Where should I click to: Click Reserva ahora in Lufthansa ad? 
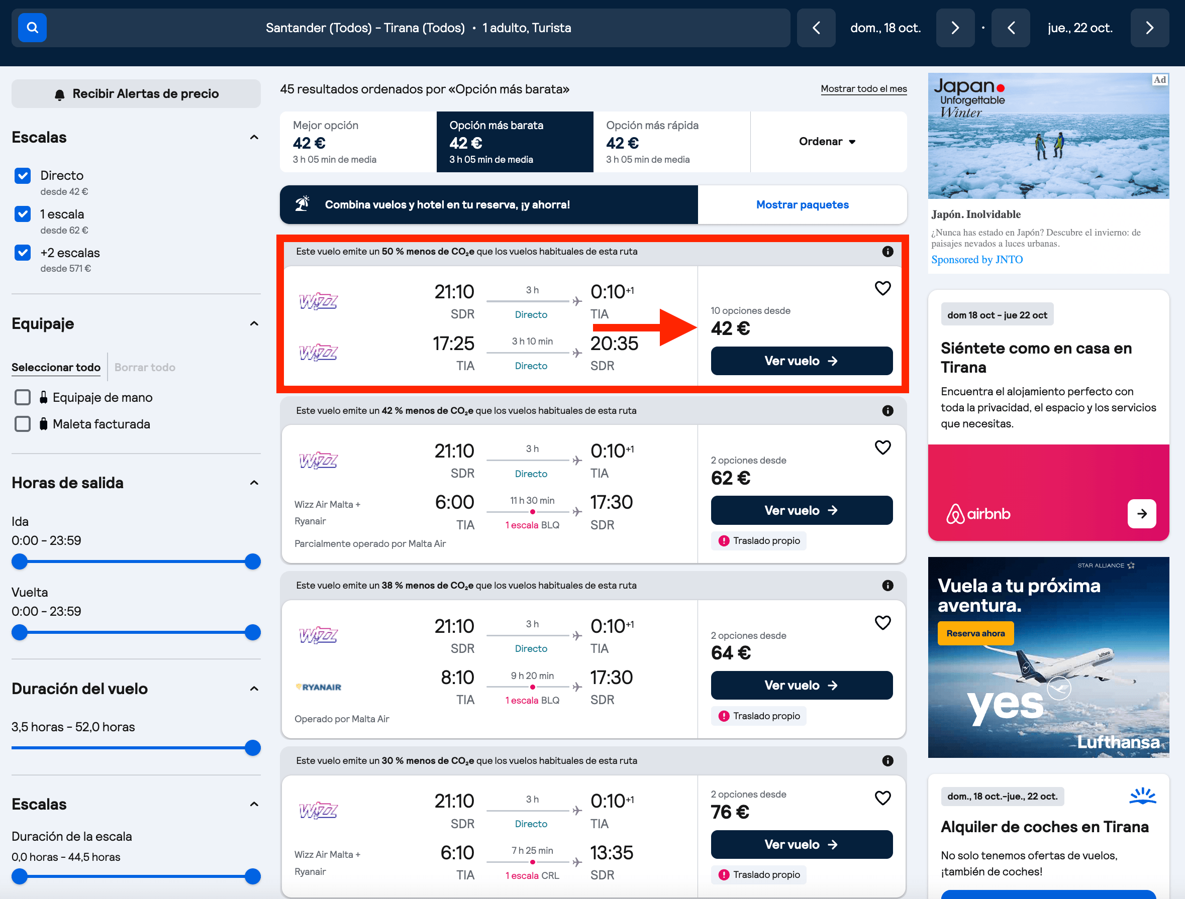click(975, 633)
